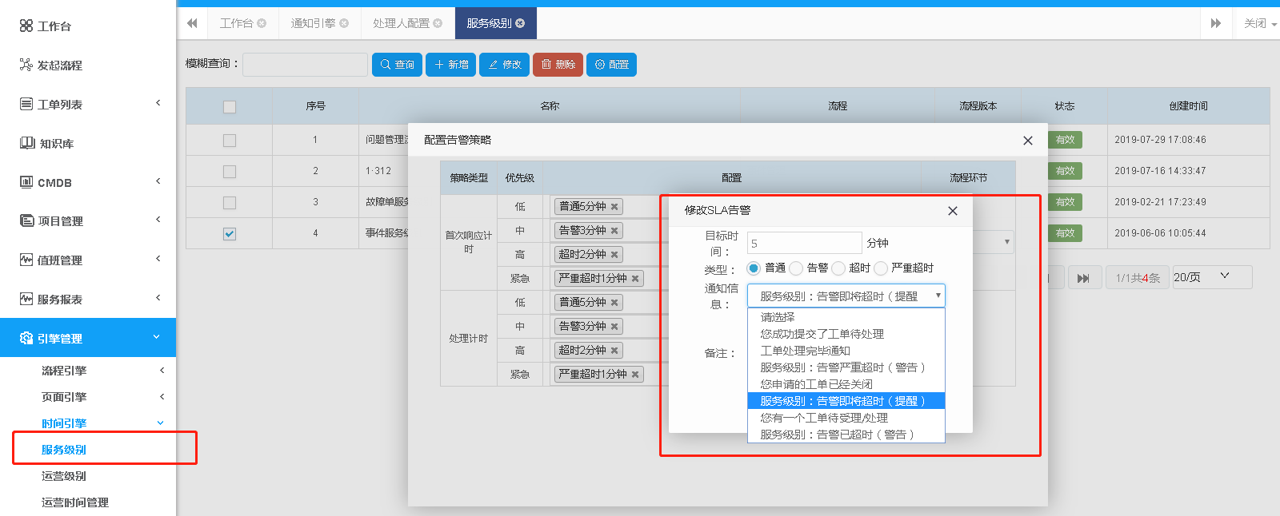This screenshot has height=516, width=1280.
Task: Remove the 普通5分钟 tag in 首次响应计时
Action: pyautogui.click(x=614, y=207)
